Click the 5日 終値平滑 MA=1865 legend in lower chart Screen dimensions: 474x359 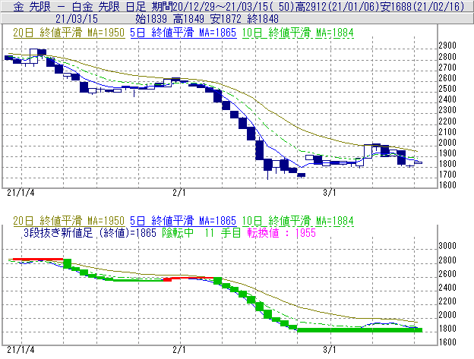point(183,221)
